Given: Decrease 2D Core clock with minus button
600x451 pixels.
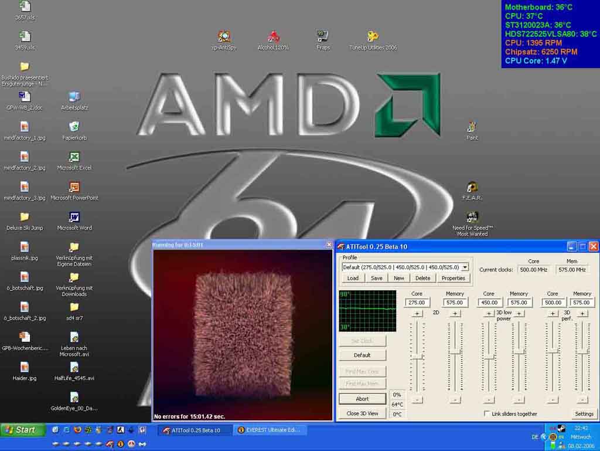Looking at the screenshot, I should point(417,400).
